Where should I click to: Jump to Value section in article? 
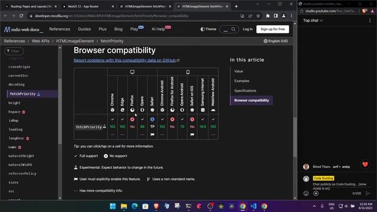pos(239,71)
